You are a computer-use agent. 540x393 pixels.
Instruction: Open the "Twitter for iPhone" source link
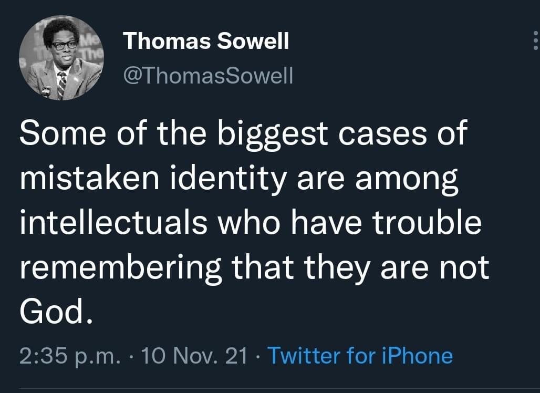click(360, 356)
